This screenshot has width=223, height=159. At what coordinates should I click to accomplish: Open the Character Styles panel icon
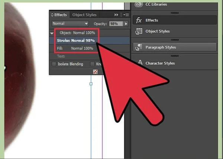click(x=140, y=62)
